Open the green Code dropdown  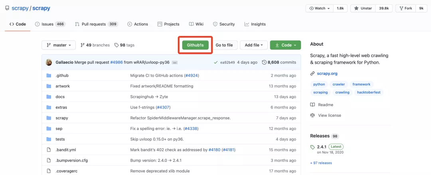285,45
